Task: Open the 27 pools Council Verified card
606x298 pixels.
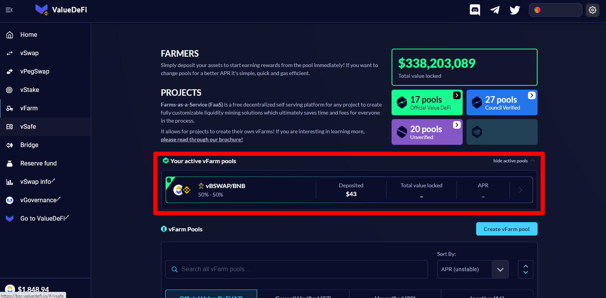Action: [x=502, y=103]
